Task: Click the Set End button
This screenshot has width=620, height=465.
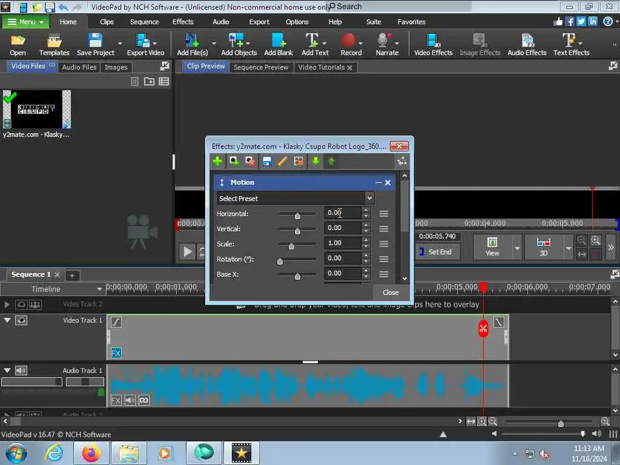Action: click(438, 252)
